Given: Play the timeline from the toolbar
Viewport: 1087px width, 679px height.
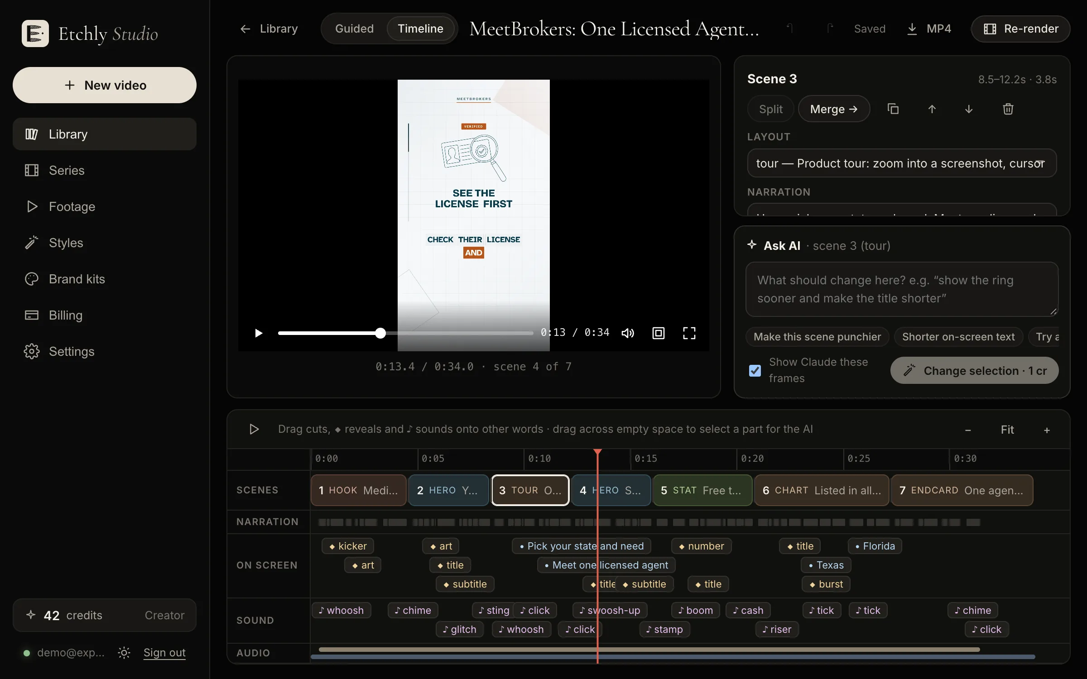Looking at the screenshot, I should click(x=254, y=429).
